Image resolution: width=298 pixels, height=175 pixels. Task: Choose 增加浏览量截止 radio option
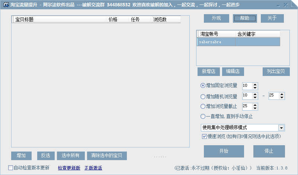pos(203,106)
